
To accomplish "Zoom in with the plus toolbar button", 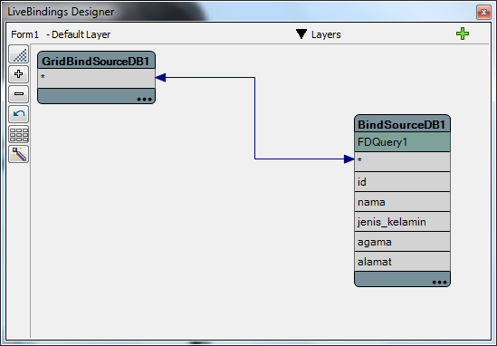I will coord(19,74).
